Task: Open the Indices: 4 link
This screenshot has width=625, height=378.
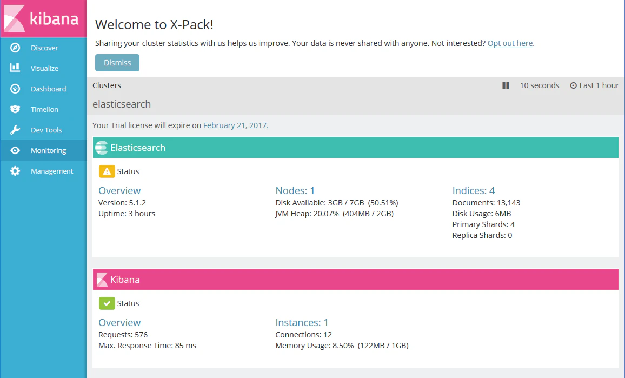Action: [474, 190]
